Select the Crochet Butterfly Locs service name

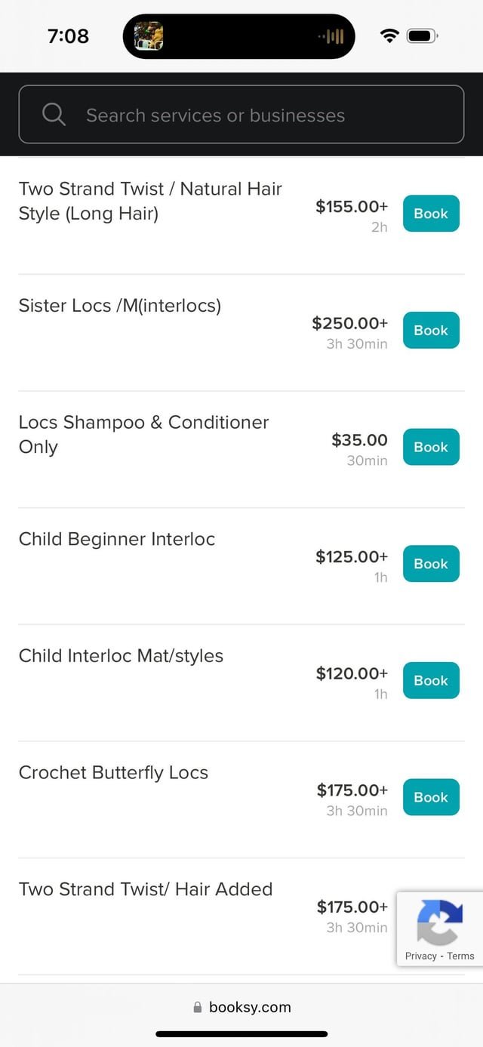113,772
